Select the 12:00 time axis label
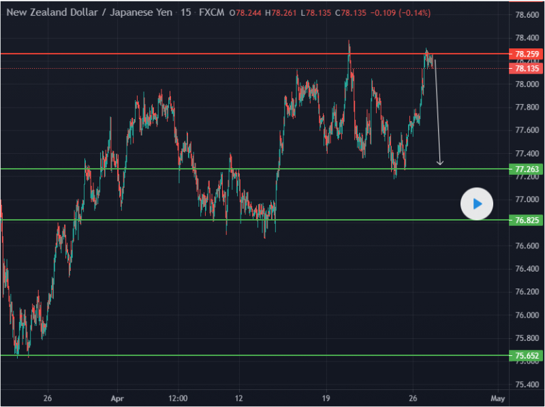The height and width of the screenshot is (407, 545). (x=177, y=397)
